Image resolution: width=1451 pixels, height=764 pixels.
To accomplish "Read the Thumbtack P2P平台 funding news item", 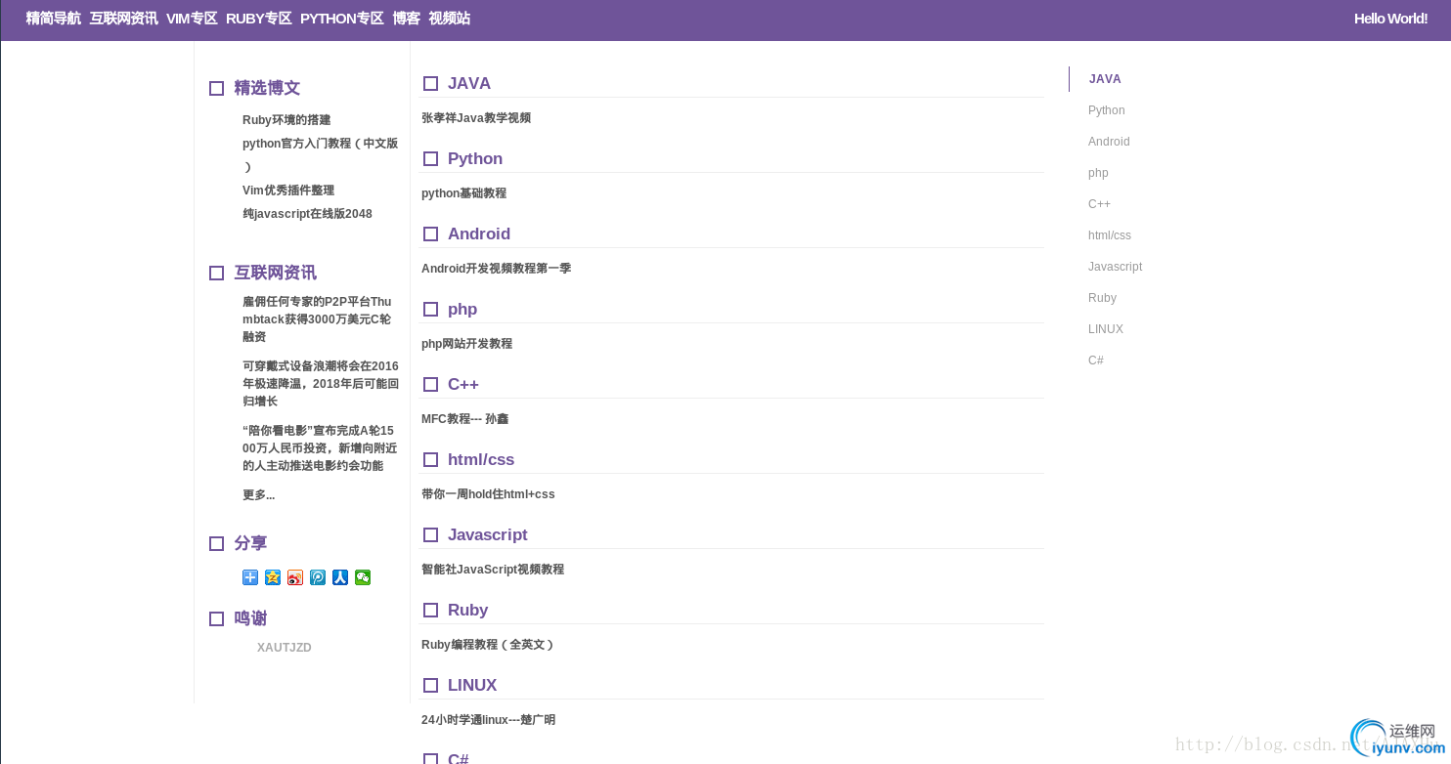I will coord(317,319).
